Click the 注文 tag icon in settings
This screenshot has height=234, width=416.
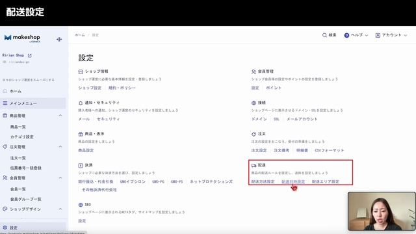253,134
